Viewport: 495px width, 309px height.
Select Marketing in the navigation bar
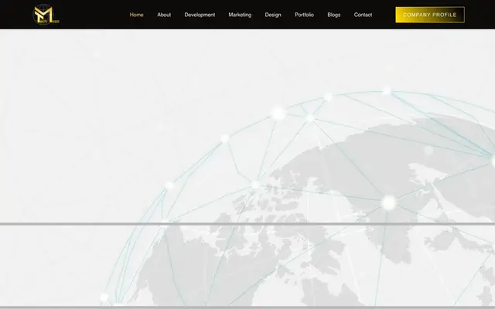[240, 15]
